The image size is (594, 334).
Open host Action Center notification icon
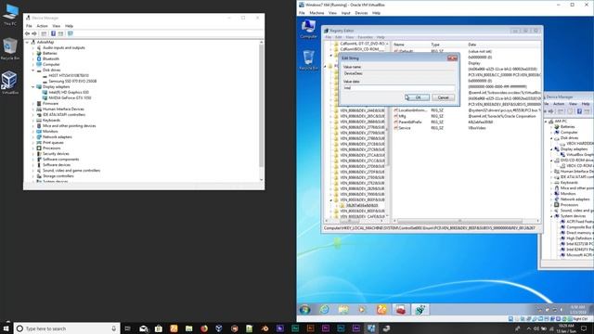coord(584,328)
